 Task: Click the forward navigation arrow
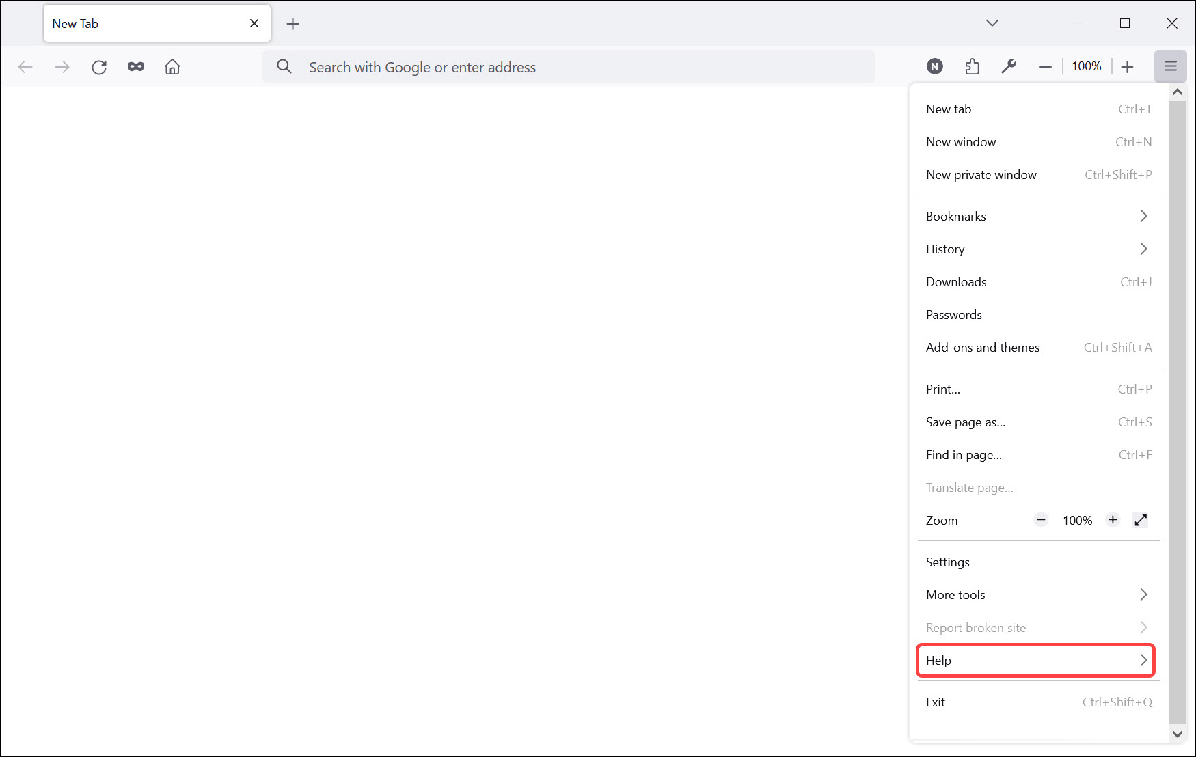tap(62, 66)
